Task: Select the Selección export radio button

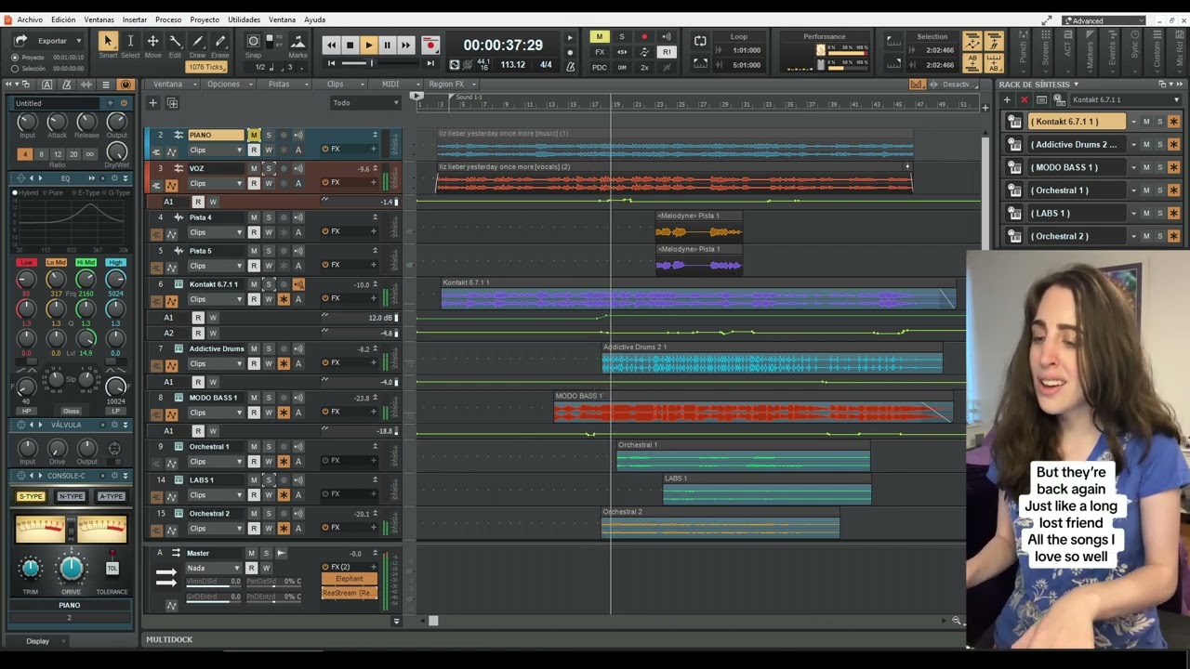Action: click(x=14, y=69)
